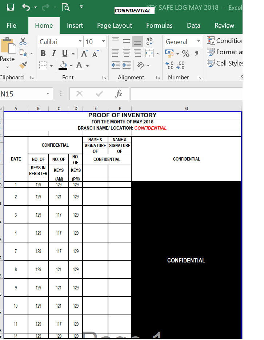Apply Accounting number format
The height and width of the screenshot is (340, 264).
169,54
